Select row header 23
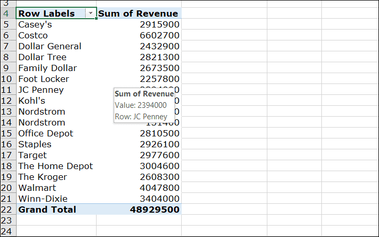Image resolution: width=379 pixels, height=237 pixels. [8, 220]
